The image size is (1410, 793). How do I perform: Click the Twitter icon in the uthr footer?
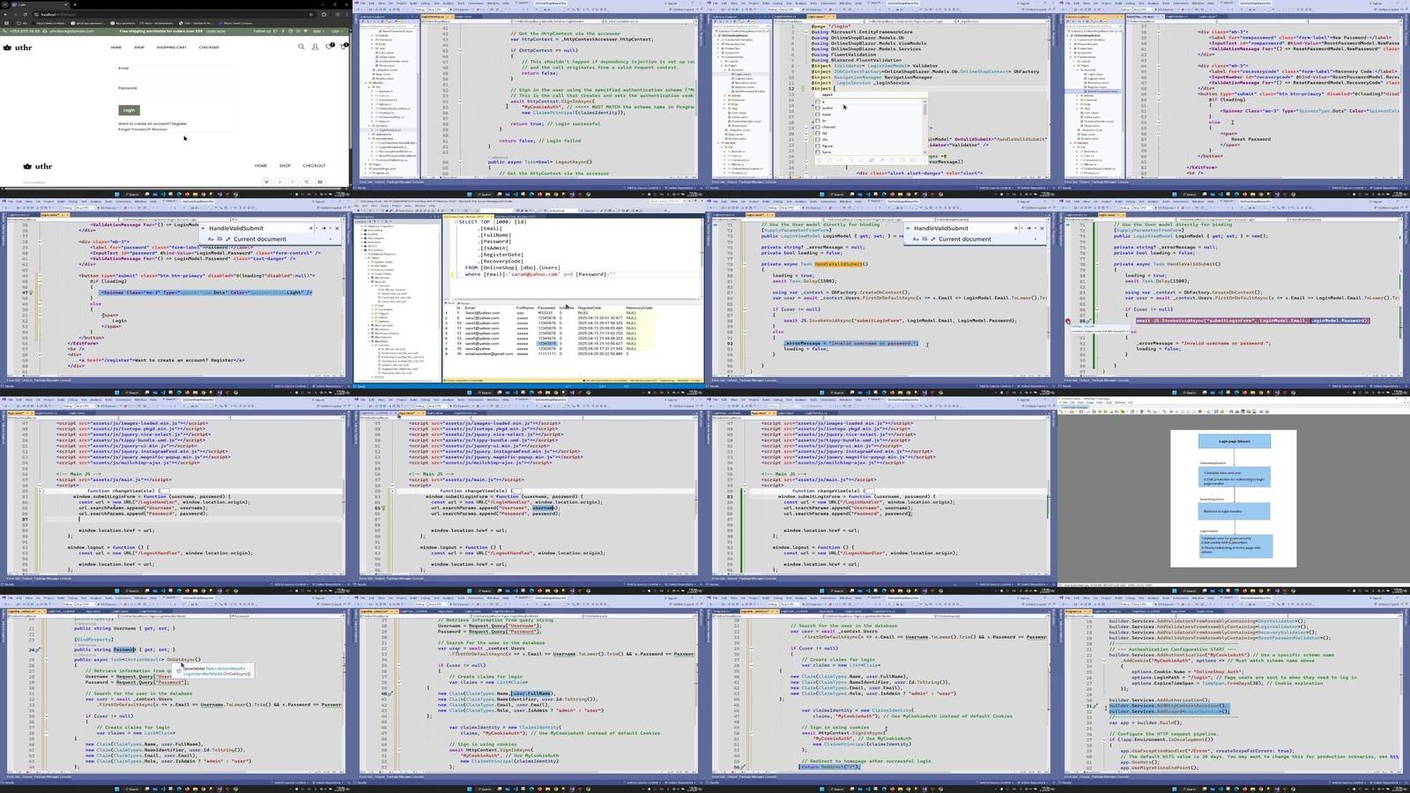pos(266,182)
